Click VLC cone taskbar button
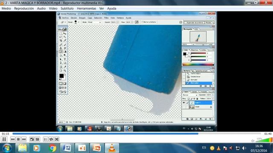This screenshot has width=273, height=153. coord(112,148)
